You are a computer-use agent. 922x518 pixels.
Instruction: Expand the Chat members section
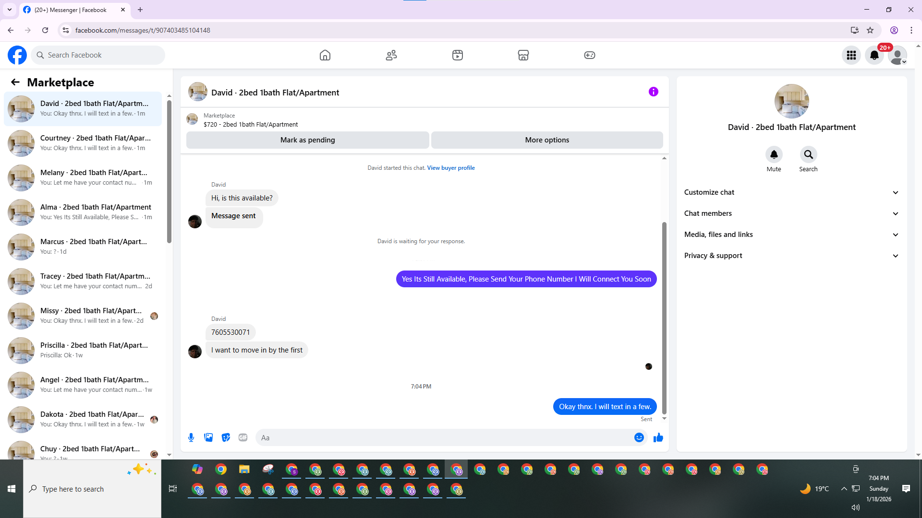791,213
